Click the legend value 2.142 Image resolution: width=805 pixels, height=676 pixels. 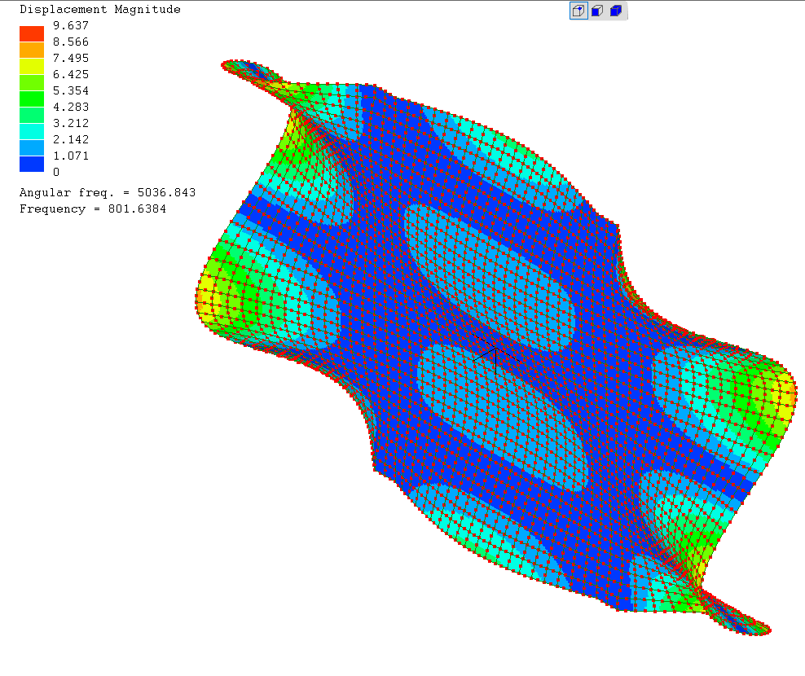(71, 139)
